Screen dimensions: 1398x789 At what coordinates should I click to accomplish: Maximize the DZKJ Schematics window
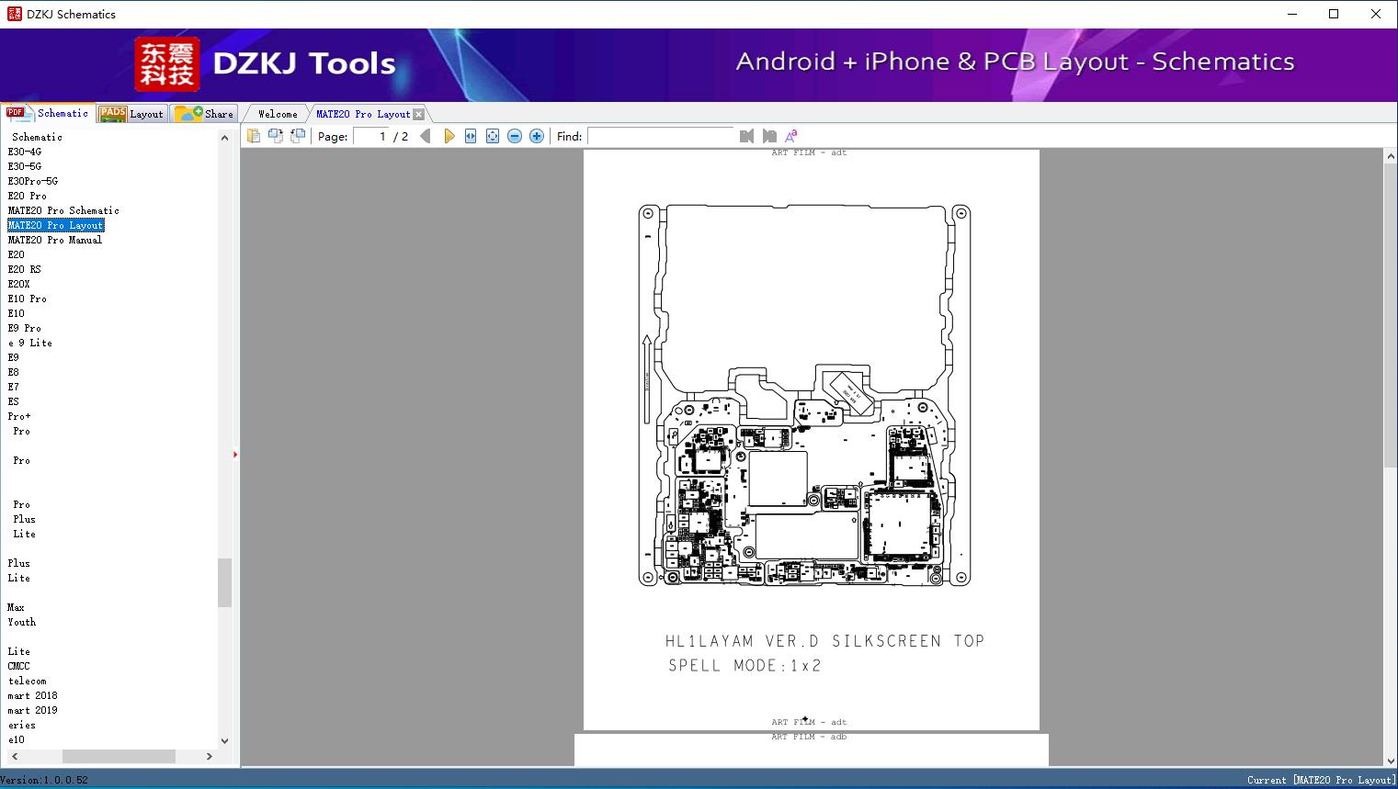point(1334,14)
